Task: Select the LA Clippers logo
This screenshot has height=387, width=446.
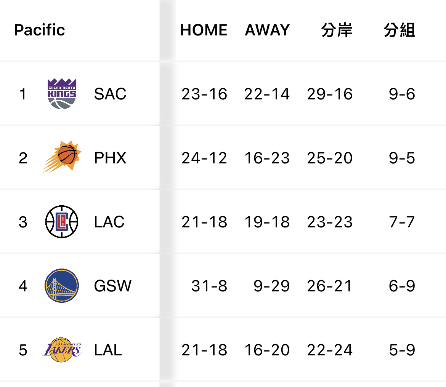Action: pyautogui.click(x=62, y=222)
